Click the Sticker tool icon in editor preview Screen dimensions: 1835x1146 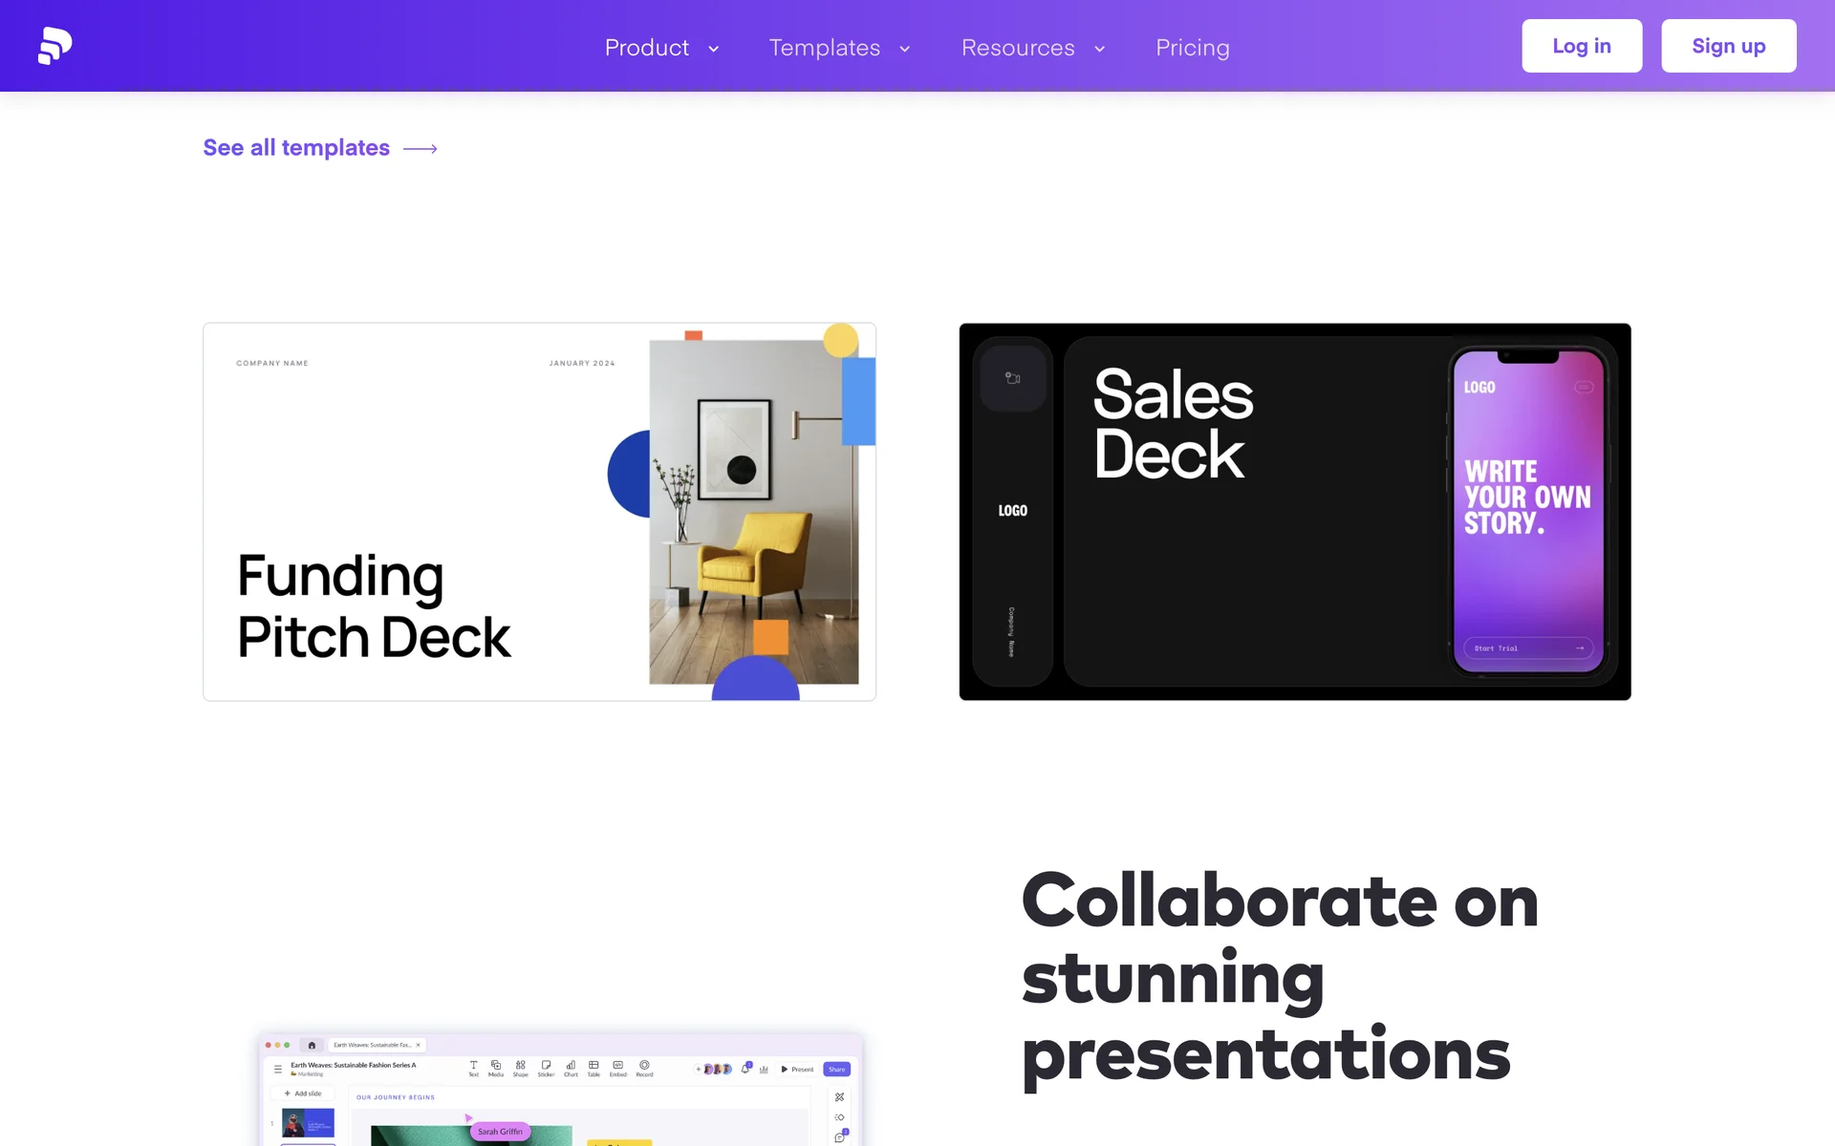[546, 1066]
